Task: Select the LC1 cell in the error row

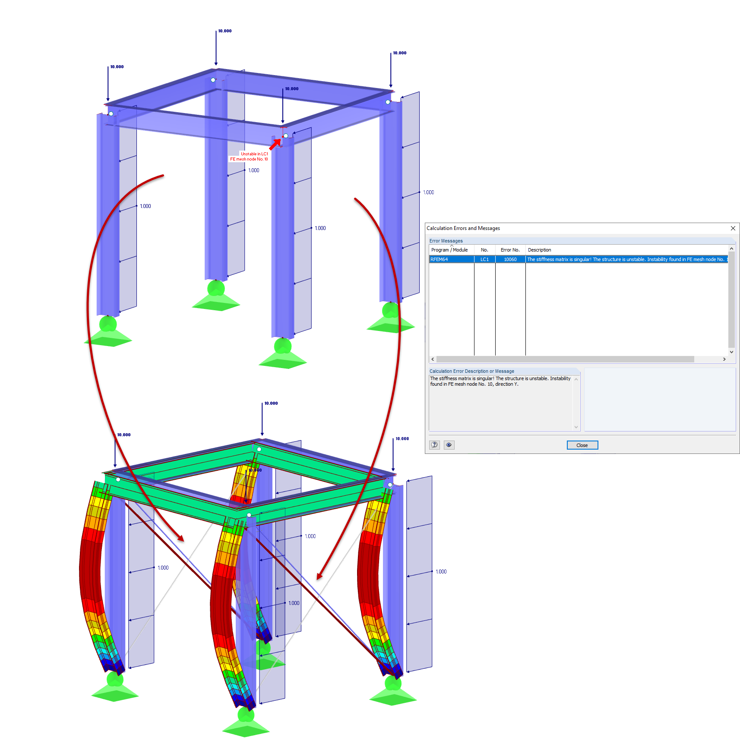Action: [485, 259]
